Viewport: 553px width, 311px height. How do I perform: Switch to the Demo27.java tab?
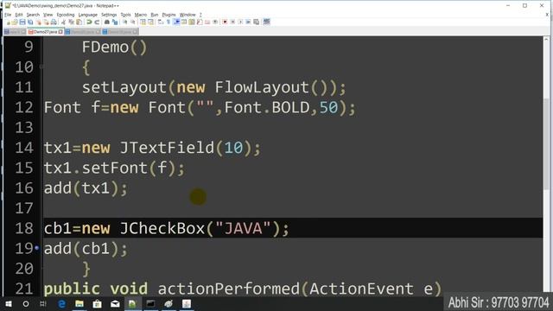(x=45, y=32)
